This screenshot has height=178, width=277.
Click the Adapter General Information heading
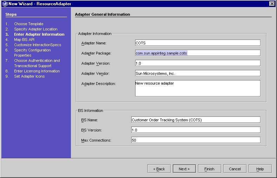click(x=103, y=14)
